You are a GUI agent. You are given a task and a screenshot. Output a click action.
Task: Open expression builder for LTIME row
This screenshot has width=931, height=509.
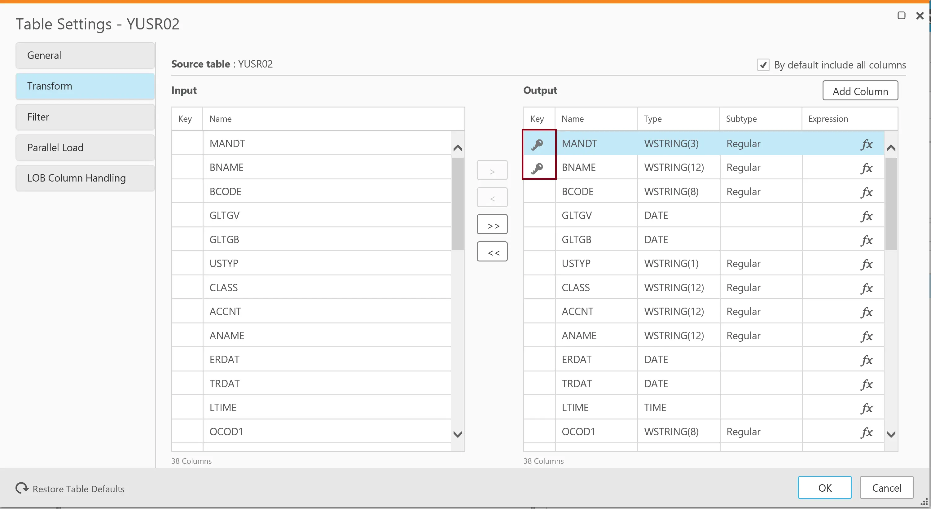pos(866,408)
